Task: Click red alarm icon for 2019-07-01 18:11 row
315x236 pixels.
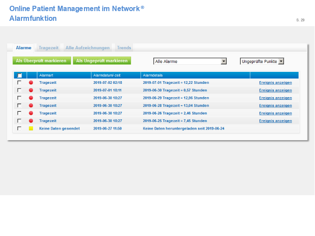Action: coord(31,90)
